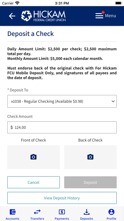Select the x1038 Regular Checking option text
124x221 pixels.
pyautogui.click(x=47, y=102)
